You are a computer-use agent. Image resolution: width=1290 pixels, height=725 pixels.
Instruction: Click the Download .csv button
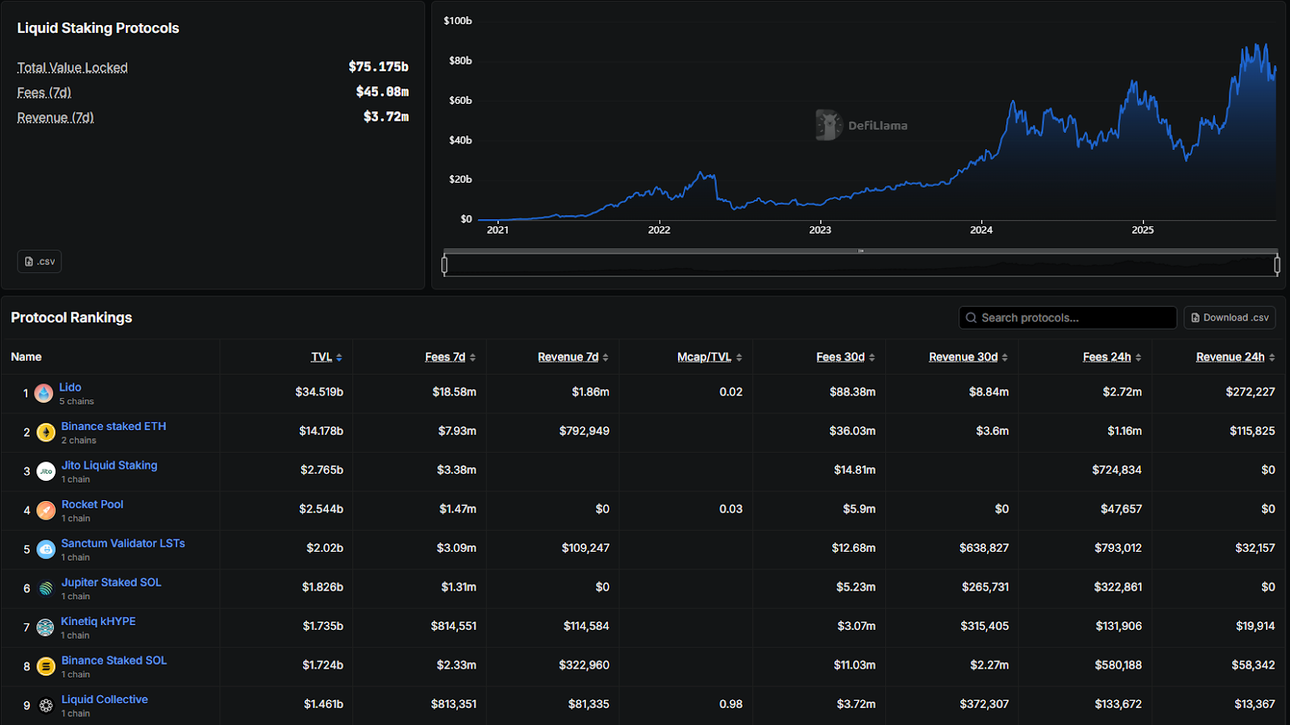tap(1229, 317)
